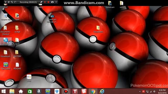Open the red camera app in taskbar

(x=84, y=91)
